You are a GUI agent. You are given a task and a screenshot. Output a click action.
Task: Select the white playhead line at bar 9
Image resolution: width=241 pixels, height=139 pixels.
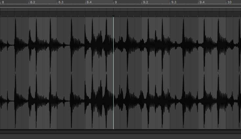pos(113,73)
